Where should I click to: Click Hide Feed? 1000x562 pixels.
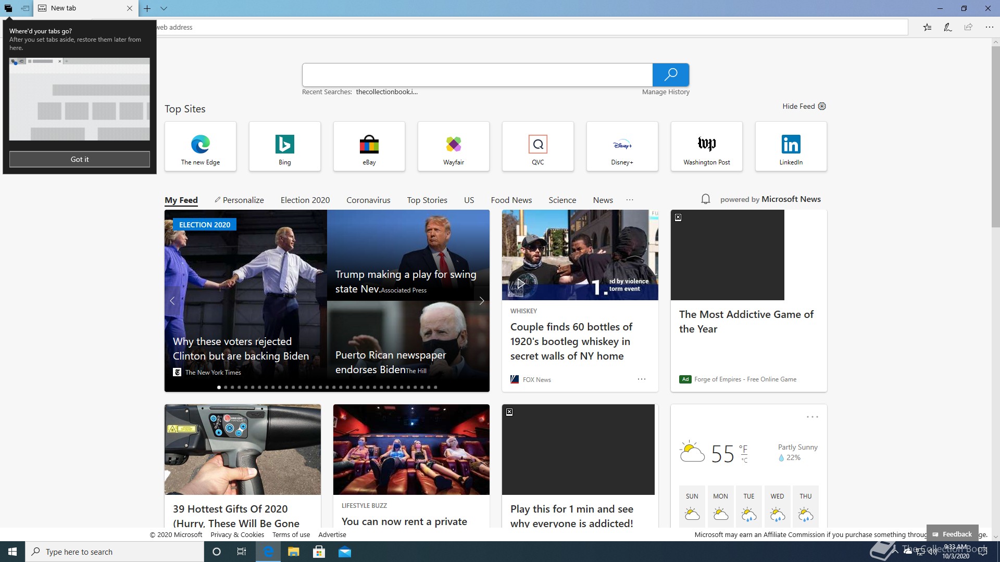(798, 106)
